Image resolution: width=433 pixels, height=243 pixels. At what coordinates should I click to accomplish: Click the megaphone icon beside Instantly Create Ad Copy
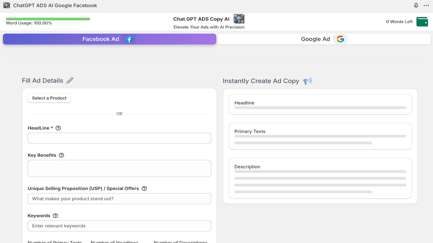308,81
